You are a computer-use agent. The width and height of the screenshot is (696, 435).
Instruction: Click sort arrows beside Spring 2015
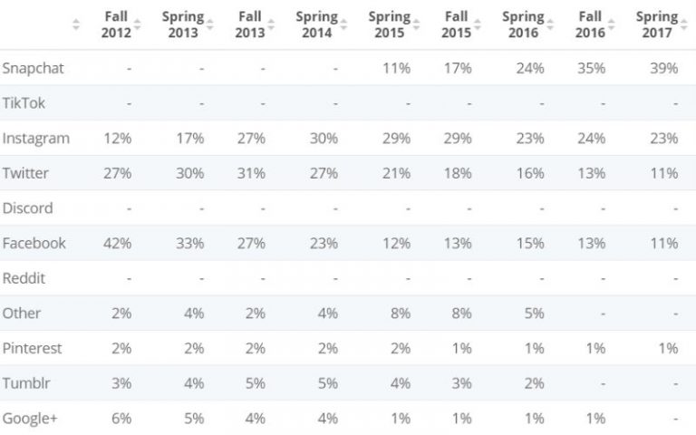(x=412, y=24)
